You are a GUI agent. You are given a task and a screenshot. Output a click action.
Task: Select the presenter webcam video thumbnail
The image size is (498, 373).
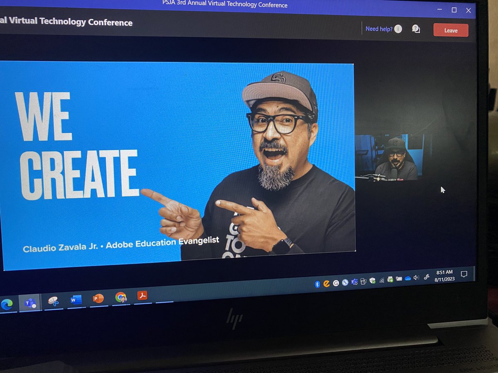click(390, 157)
